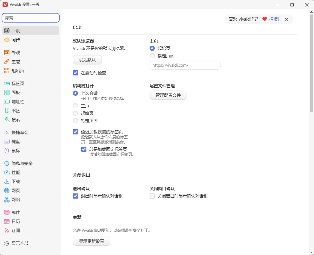
Task: Open the 一般 settings category
Action: (31, 31)
